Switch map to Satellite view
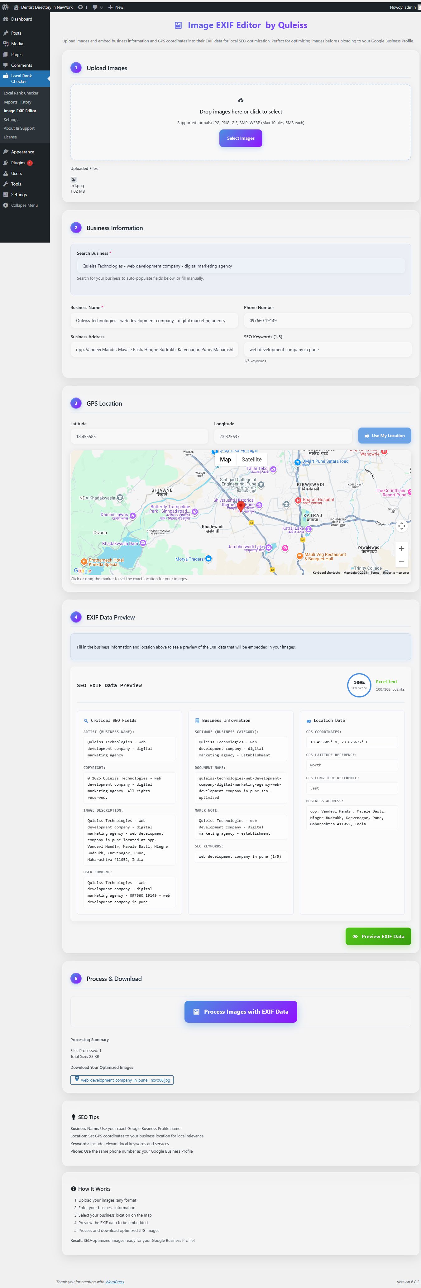The image size is (421, 1288). coord(251,460)
